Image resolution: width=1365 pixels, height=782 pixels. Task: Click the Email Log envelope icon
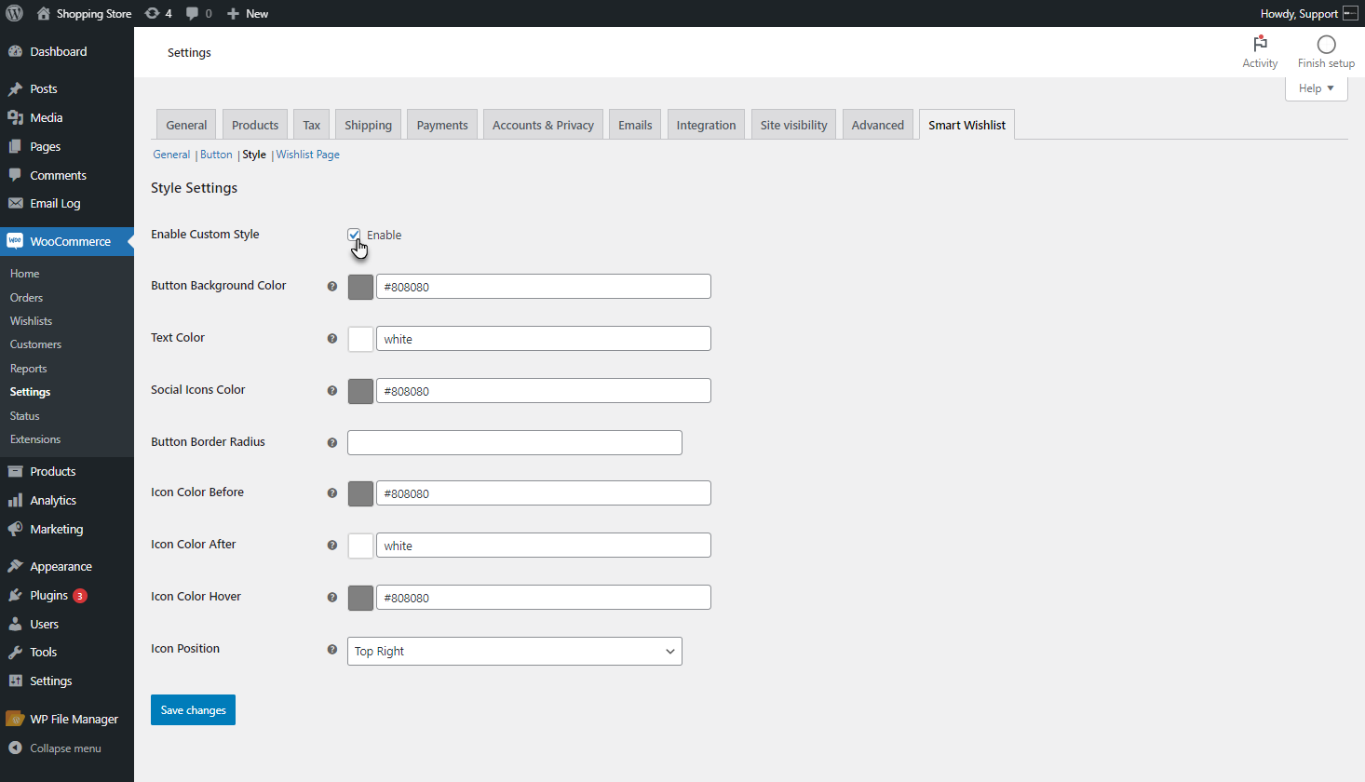point(15,203)
